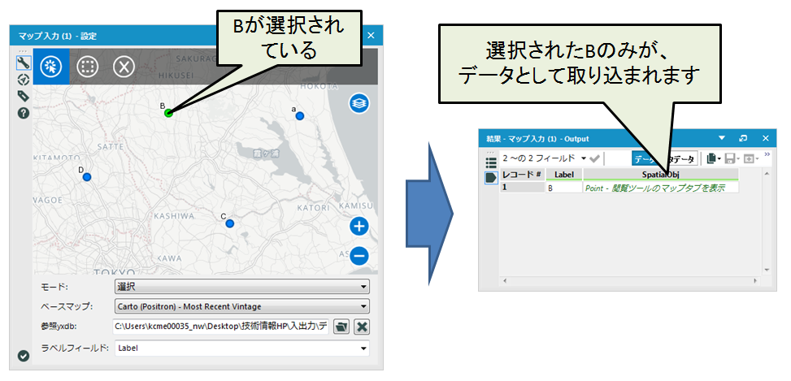Image resolution: width=791 pixels, height=381 pixels.
Task: Clear the reference yxdb path
Action: (362, 327)
